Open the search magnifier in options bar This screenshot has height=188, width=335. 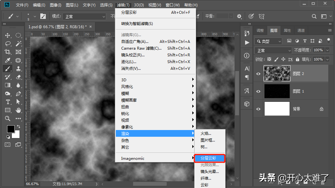[314, 16]
